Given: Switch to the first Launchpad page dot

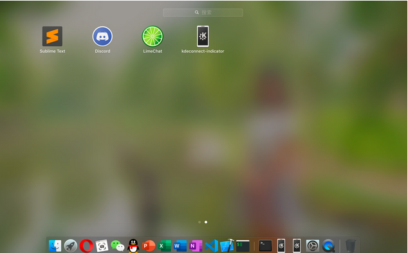Looking at the screenshot, I should 199,222.
